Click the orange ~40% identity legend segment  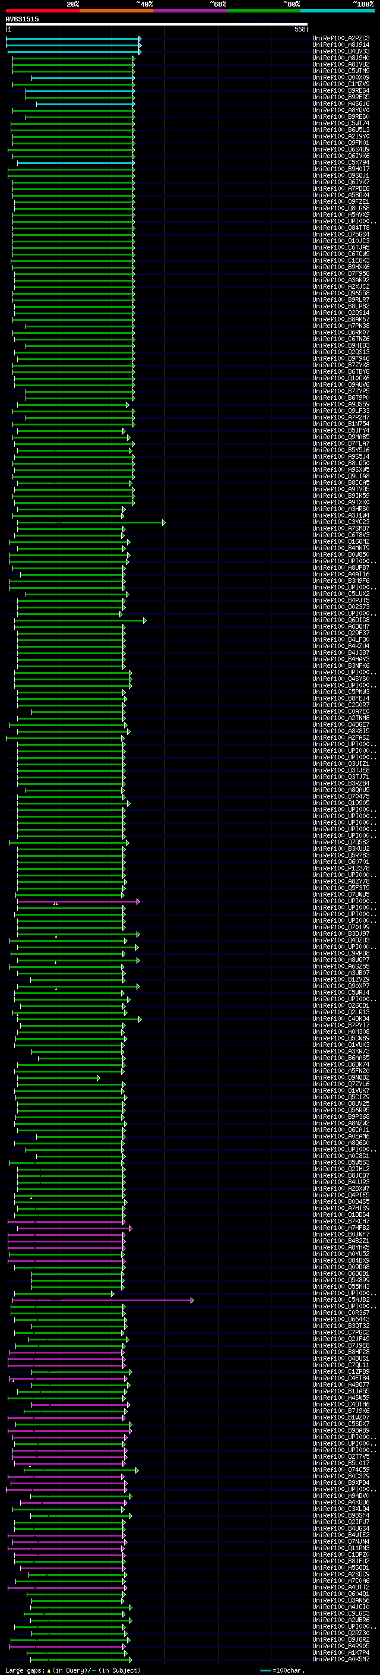pos(116,11)
